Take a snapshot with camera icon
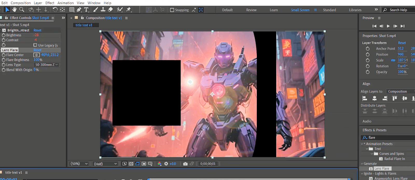Image resolution: width=415 pixels, height=180 pixels. 185,164
